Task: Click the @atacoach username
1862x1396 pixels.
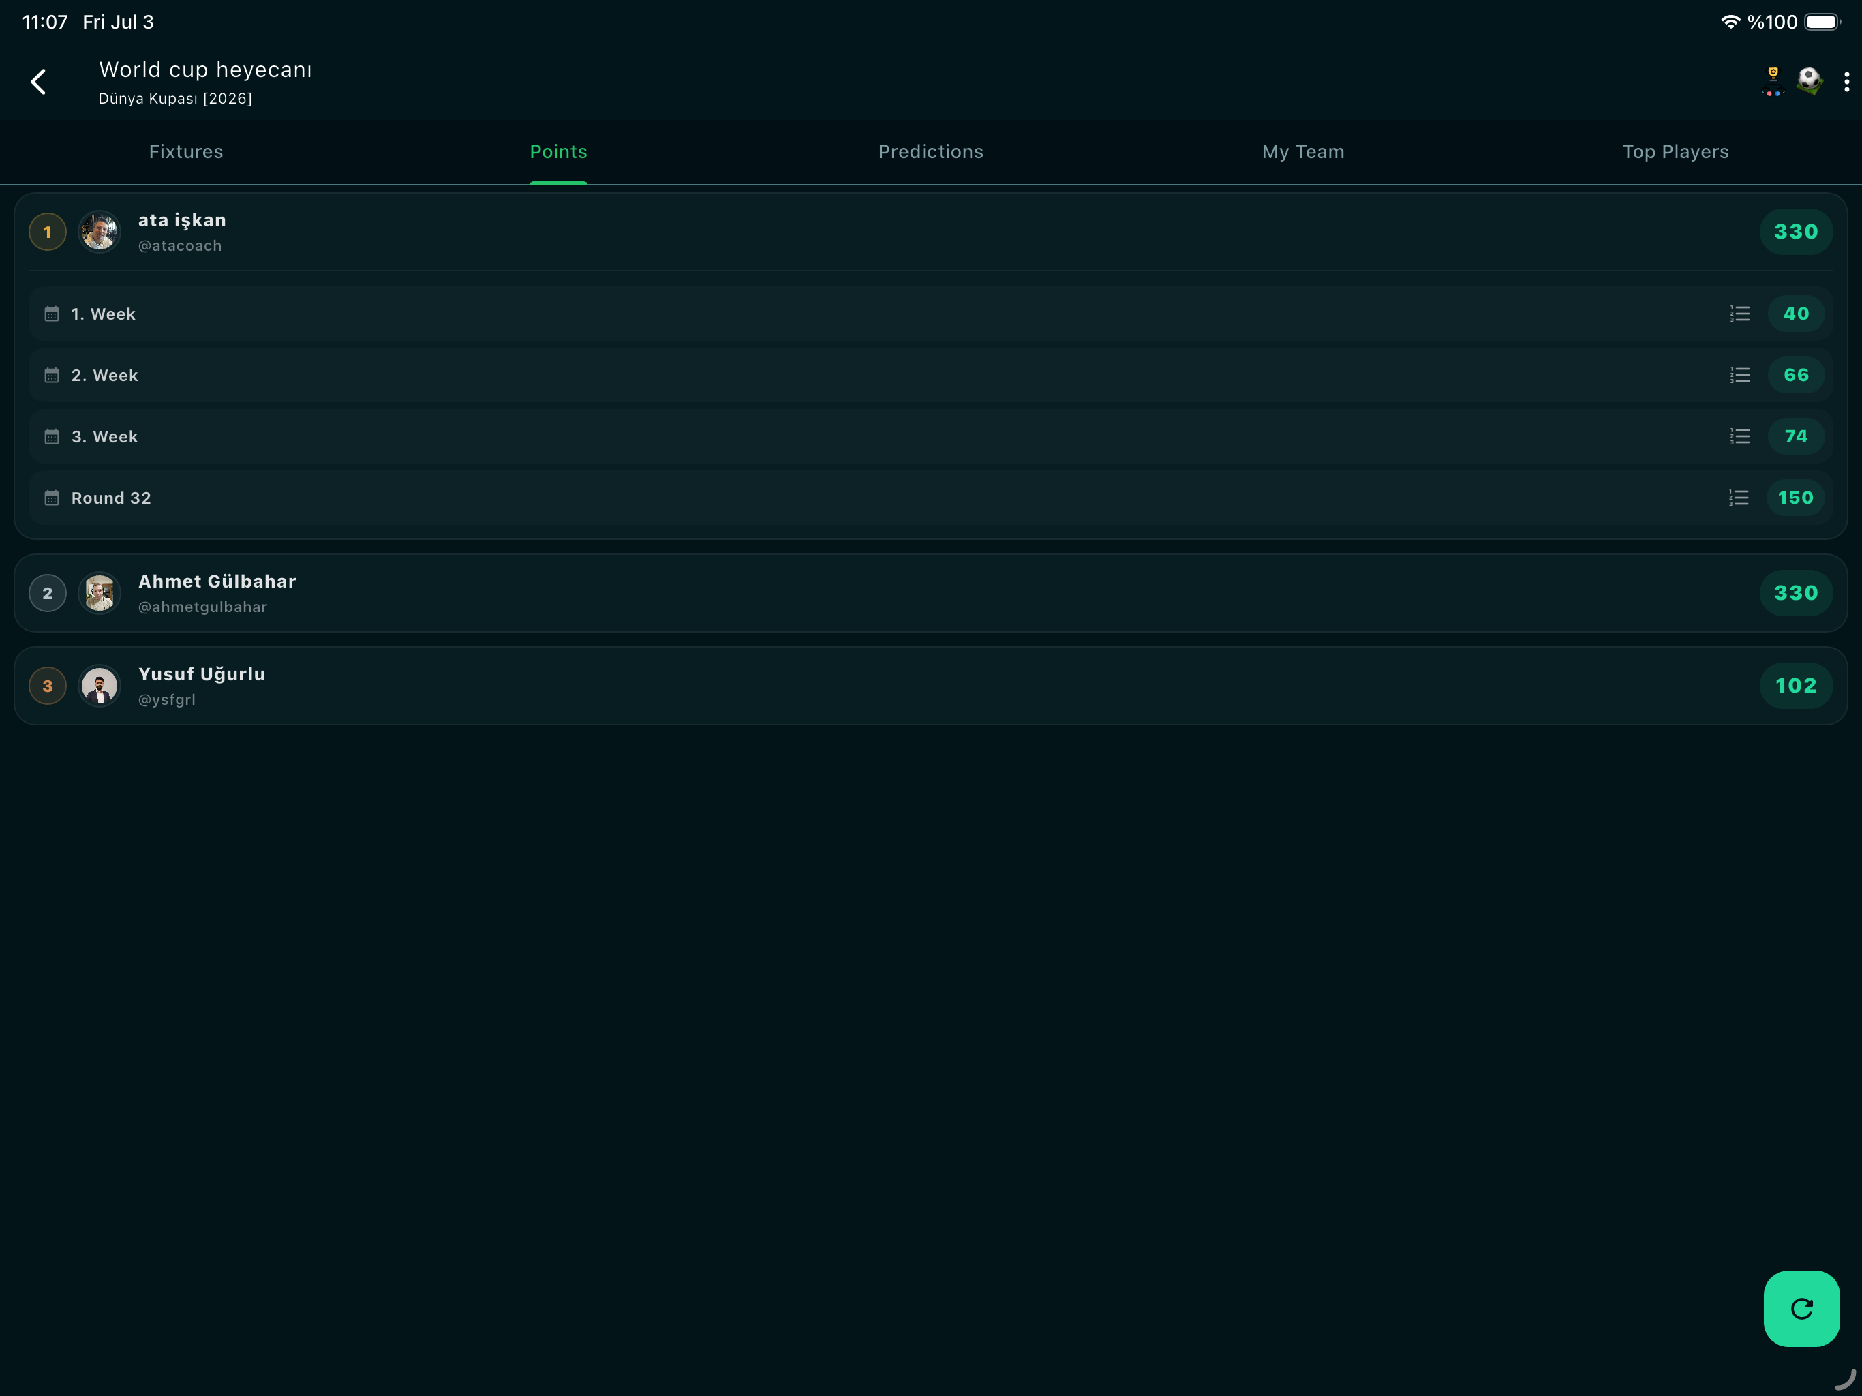Action: [180, 246]
